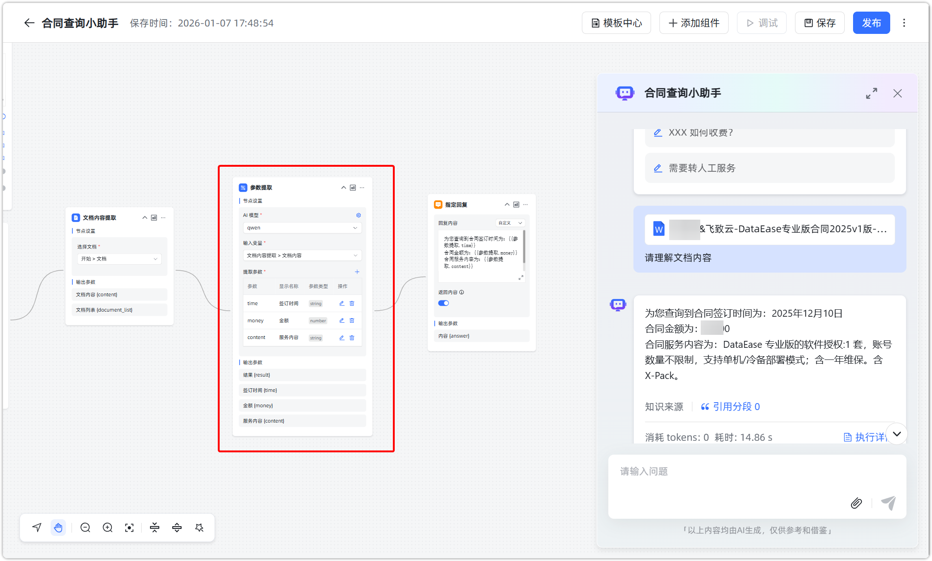Open the 输入变量 dropdown in 参数提取

(x=302, y=255)
